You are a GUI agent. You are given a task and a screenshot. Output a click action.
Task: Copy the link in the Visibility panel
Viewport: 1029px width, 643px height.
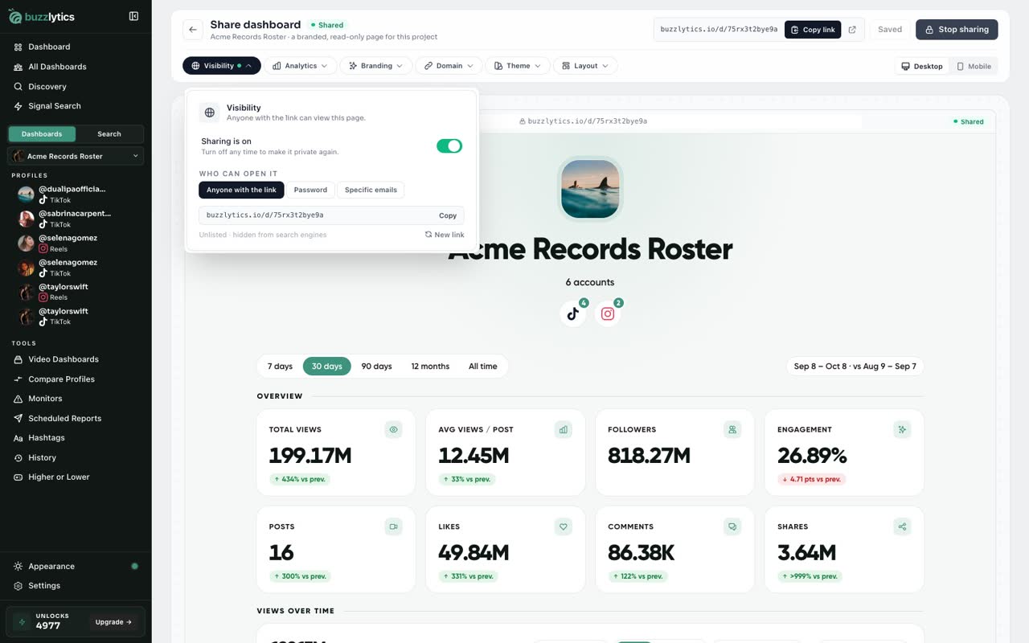tap(448, 215)
